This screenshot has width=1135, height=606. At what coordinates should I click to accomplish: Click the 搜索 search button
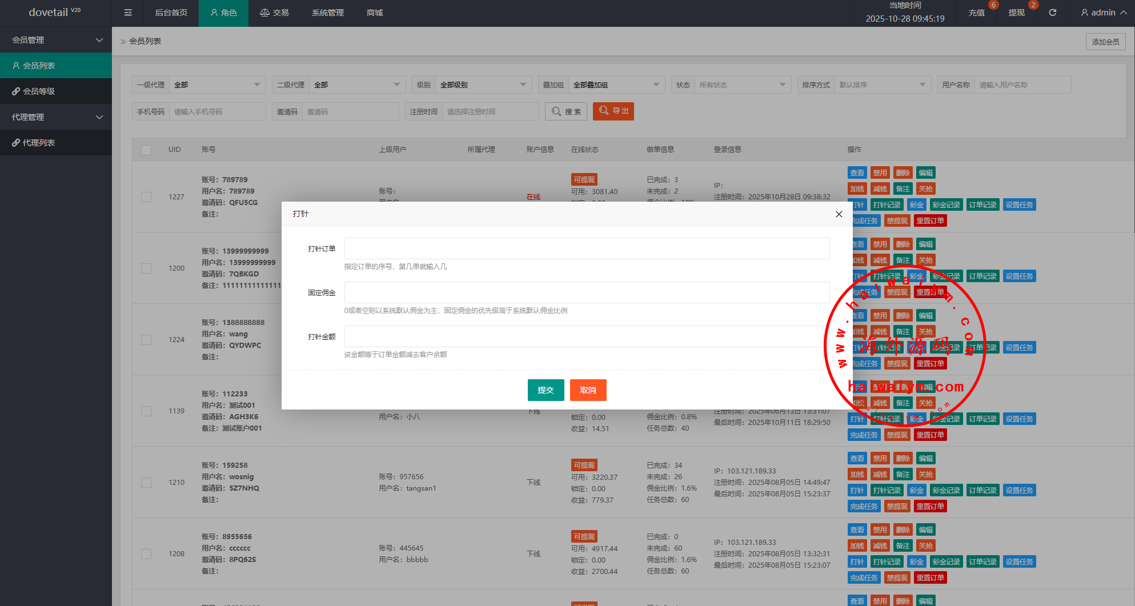pyautogui.click(x=566, y=111)
